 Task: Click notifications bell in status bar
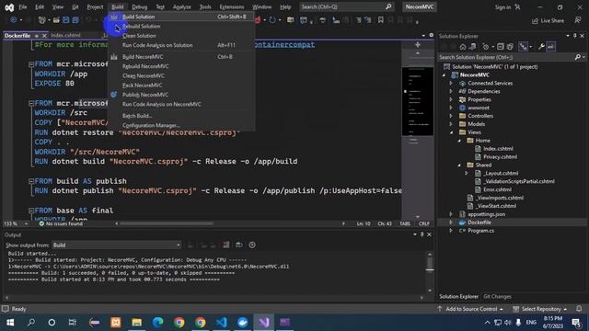click(579, 309)
